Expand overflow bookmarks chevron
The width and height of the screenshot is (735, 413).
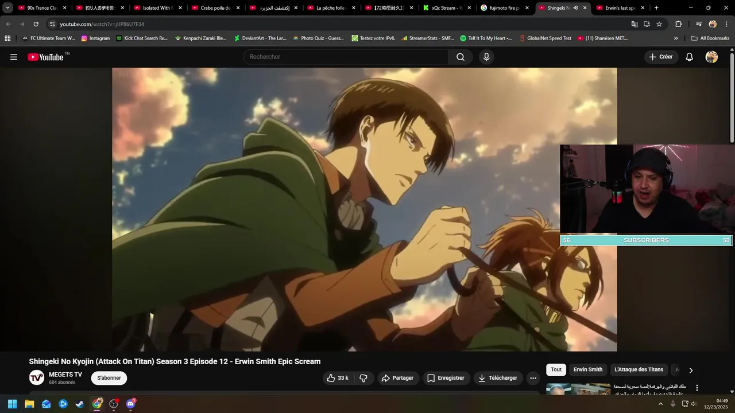pos(676,38)
